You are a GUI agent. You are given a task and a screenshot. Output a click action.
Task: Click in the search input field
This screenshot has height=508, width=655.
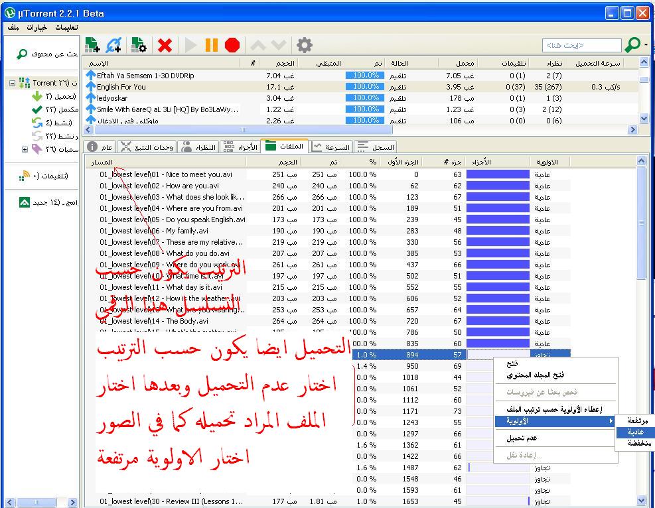tap(581, 45)
